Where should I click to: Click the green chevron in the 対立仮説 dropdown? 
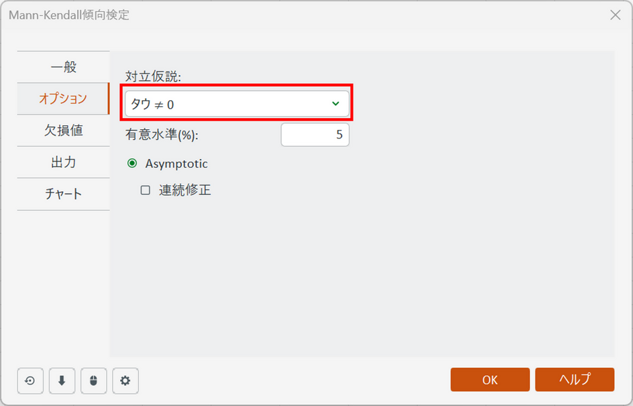[336, 103]
